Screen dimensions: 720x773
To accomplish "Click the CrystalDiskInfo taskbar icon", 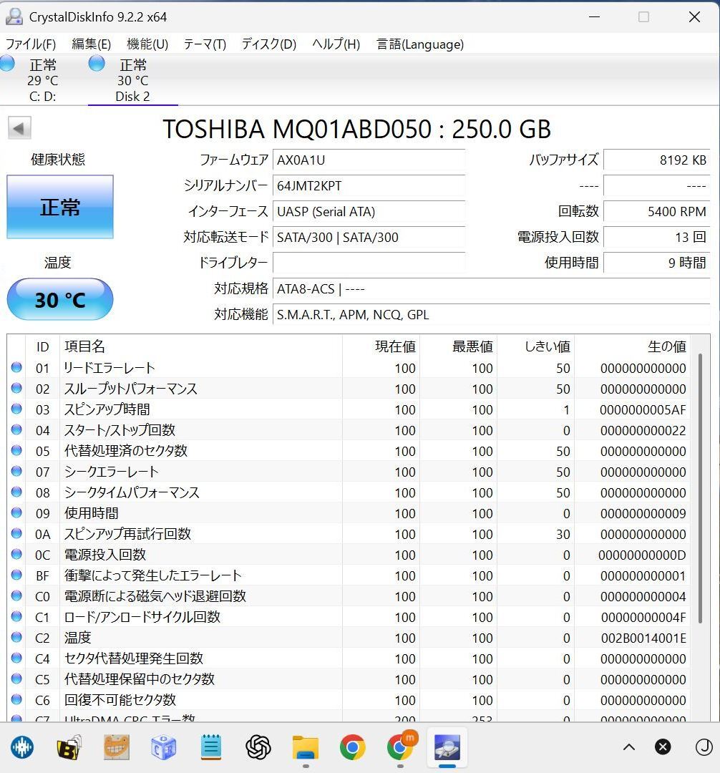I will click(447, 747).
